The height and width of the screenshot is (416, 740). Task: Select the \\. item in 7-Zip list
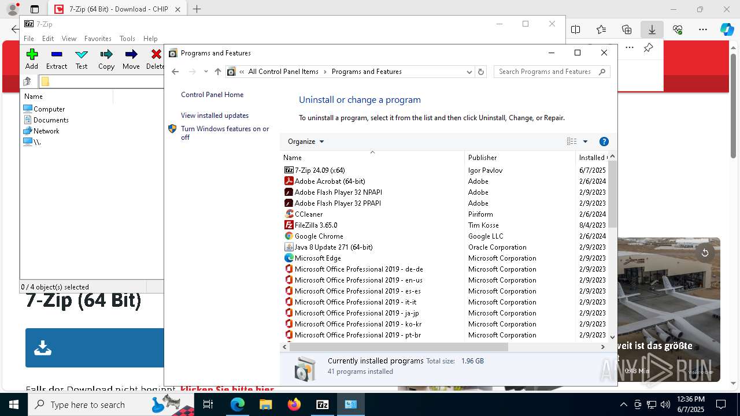[32, 142]
